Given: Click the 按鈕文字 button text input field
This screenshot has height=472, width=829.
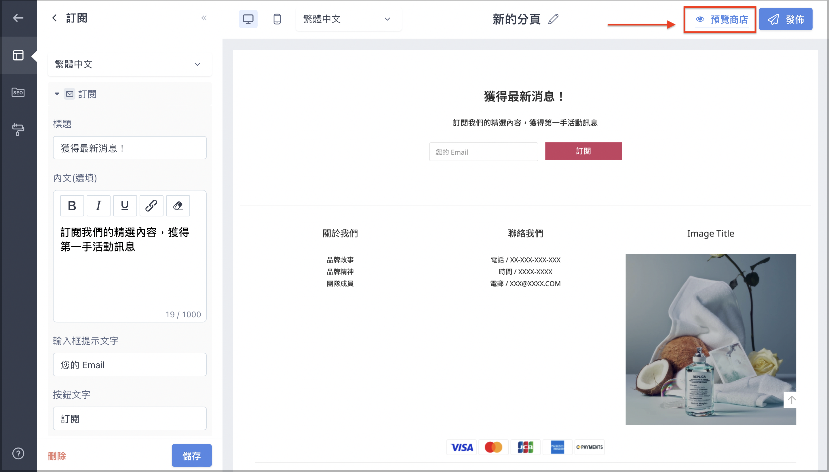Looking at the screenshot, I should (130, 418).
